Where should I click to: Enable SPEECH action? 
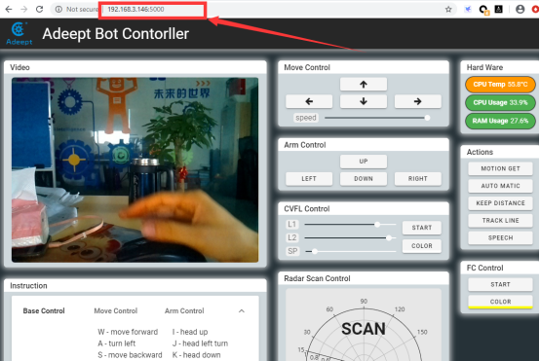click(x=500, y=238)
